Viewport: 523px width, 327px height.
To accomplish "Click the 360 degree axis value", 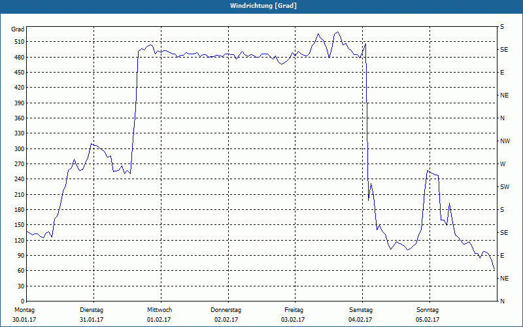I will (19, 118).
